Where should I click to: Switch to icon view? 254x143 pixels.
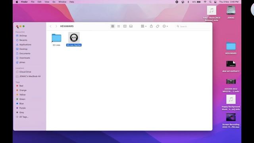(113, 26)
